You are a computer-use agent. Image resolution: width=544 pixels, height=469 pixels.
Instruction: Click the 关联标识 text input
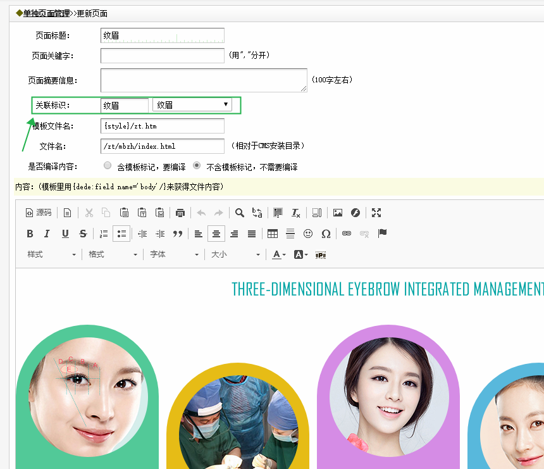125,105
